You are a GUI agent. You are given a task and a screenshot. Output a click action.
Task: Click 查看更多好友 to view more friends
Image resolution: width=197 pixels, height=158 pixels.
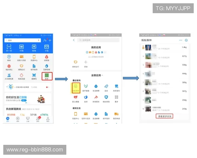(x=164, y=116)
